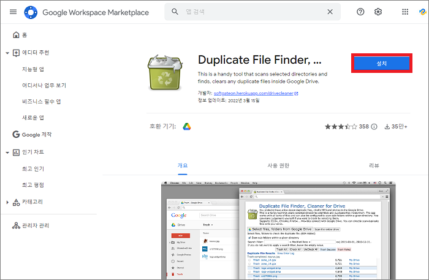Switch to the 사용 권한 tab
This screenshot has height=280, width=429.
coord(278,165)
